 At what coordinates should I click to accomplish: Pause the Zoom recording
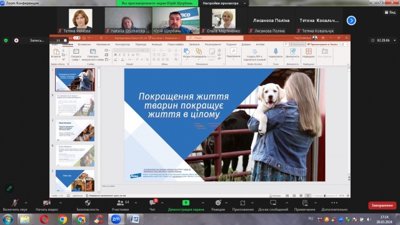[58, 40]
